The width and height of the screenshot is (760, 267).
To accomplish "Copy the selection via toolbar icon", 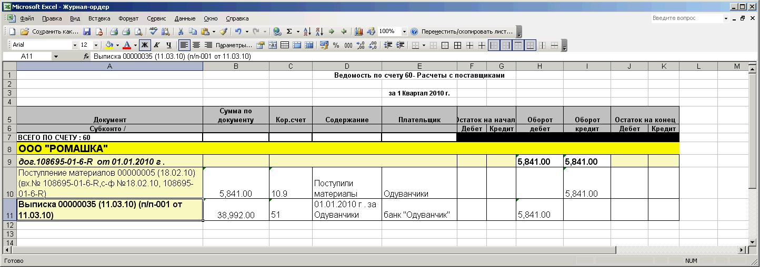I will point(193,31).
